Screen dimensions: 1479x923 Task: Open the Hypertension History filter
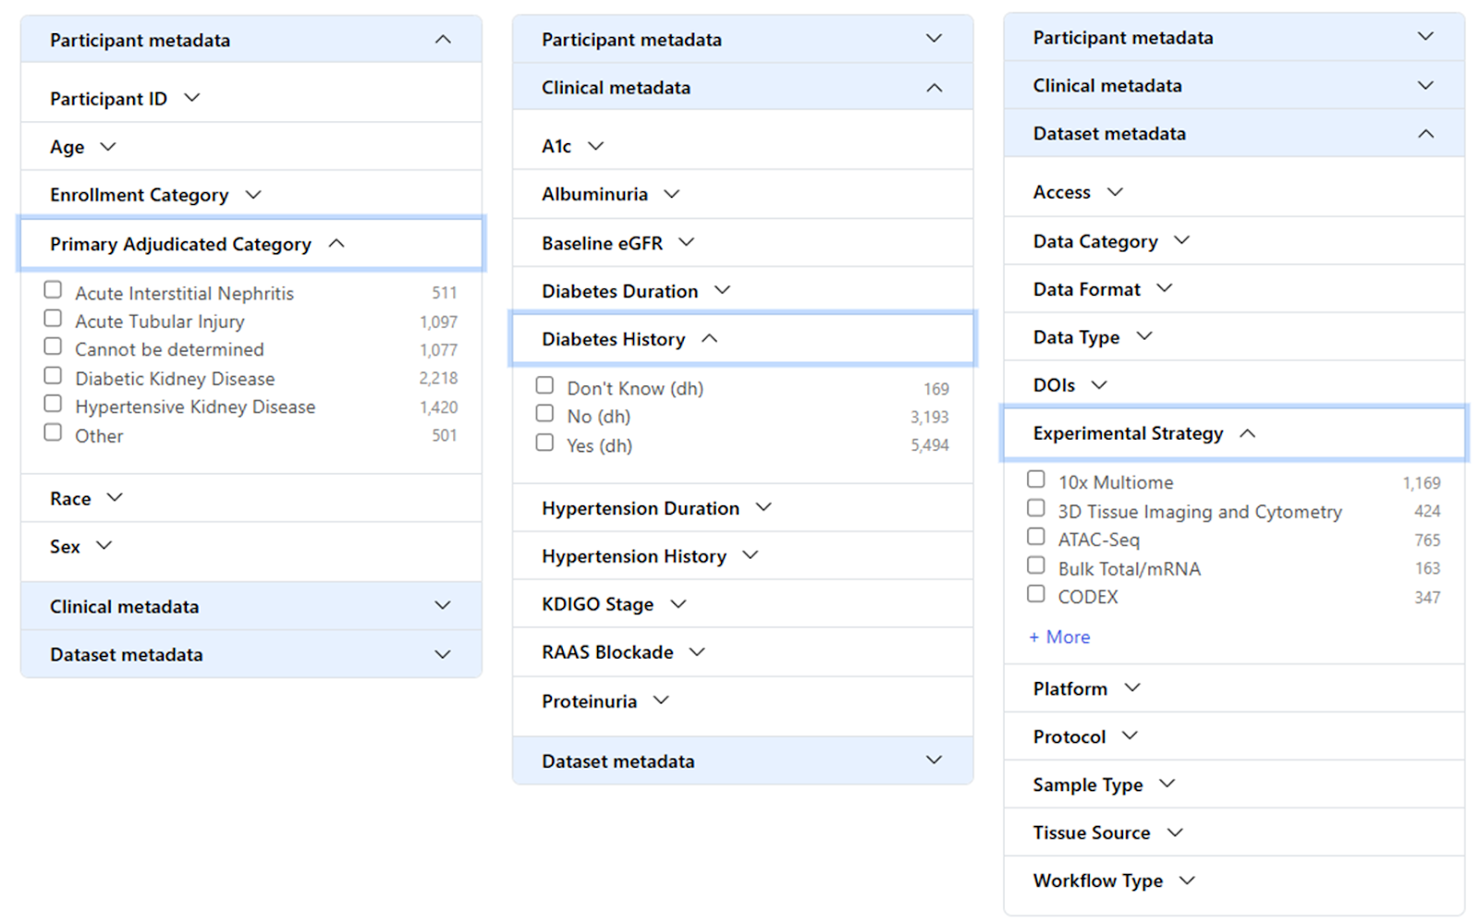coord(743,556)
